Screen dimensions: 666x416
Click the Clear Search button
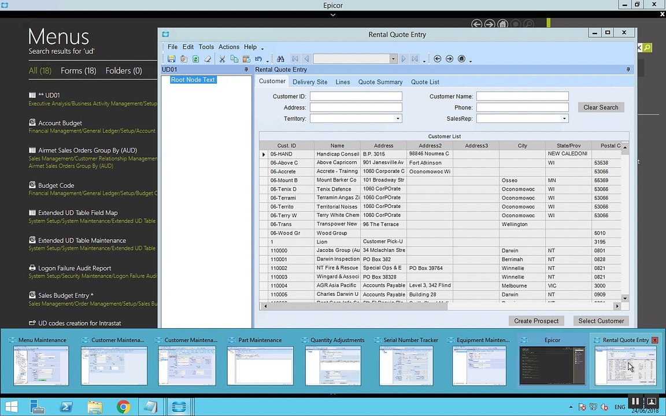pos(601,107)
